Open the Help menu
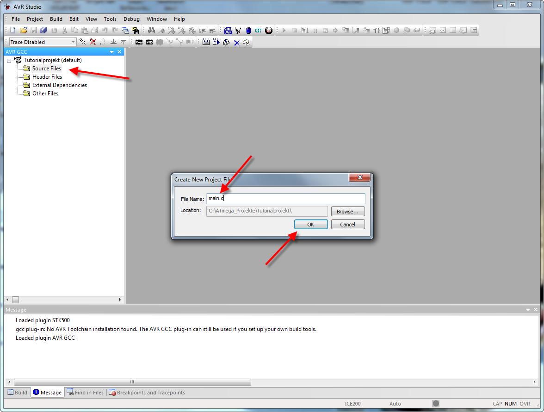544x412 pixels. click(x=179, y=19)
